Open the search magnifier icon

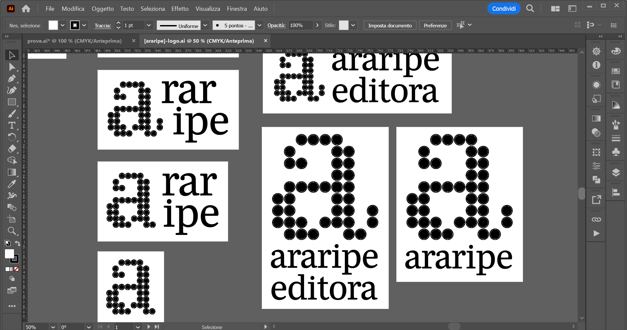pyautogui.click(x=530, y=9)
